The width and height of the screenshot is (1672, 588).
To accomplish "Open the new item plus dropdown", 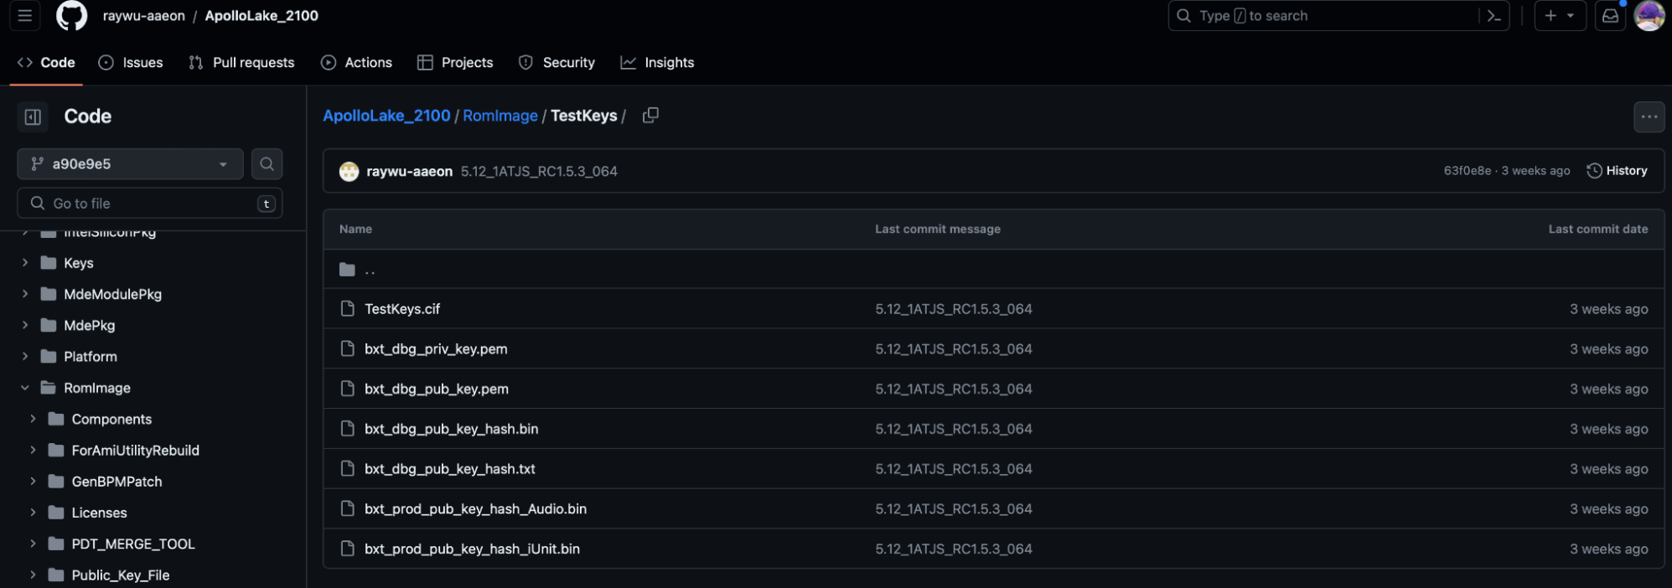I will pyautogui.click(x=1559, y=15).
